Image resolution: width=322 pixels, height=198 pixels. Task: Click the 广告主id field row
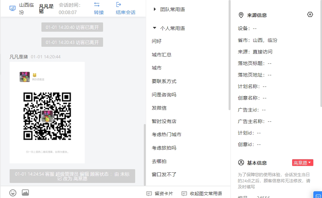[x=252, y=110]
